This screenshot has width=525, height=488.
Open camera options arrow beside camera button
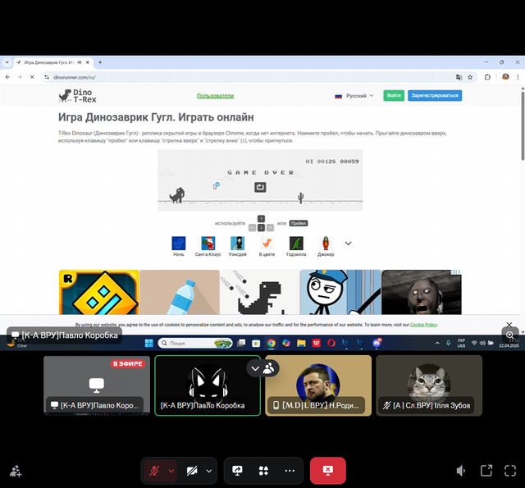point(209,471)
